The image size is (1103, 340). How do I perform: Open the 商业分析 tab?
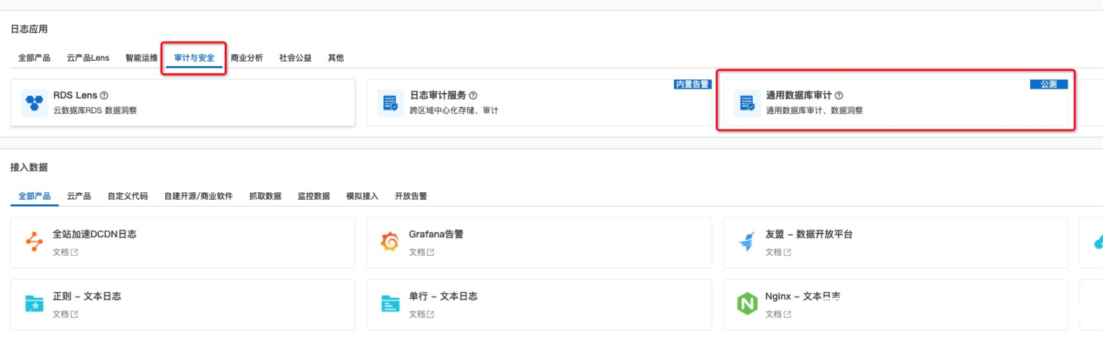point(246,58)
